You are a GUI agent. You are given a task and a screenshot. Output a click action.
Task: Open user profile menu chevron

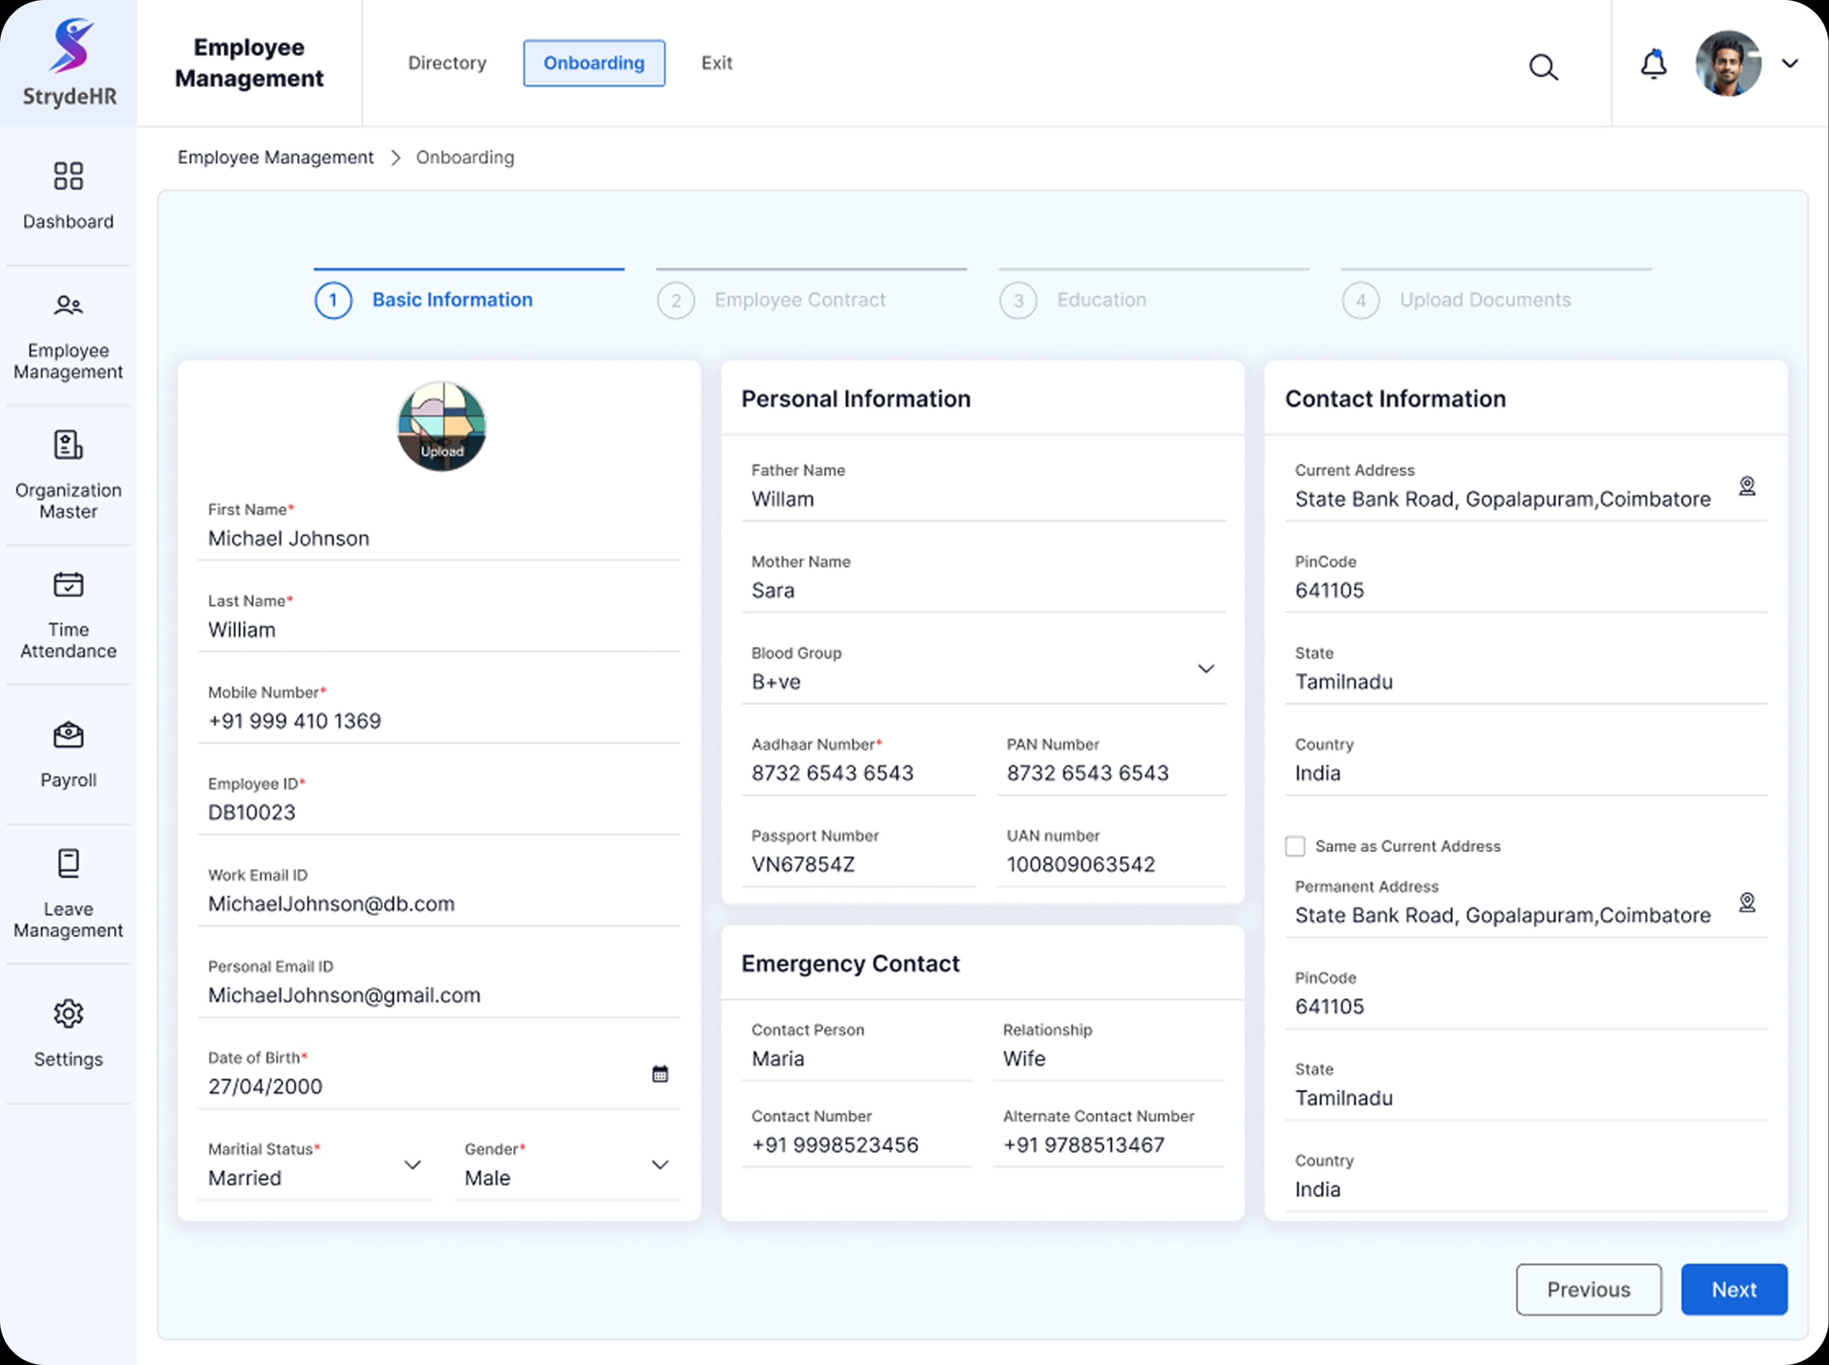tap(1790, 64)
